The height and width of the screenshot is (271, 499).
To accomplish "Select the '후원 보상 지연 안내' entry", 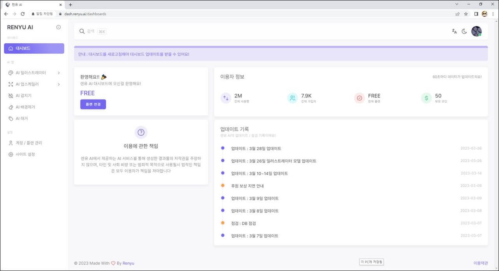I will 247,186.
